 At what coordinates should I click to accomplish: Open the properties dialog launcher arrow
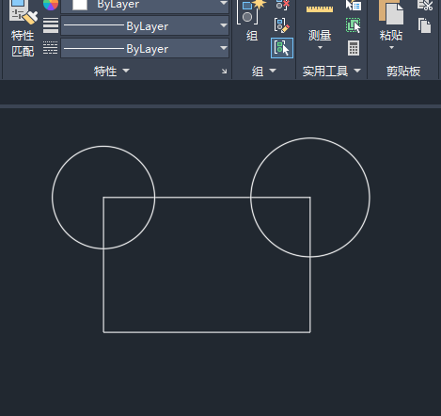coord(225,72)
